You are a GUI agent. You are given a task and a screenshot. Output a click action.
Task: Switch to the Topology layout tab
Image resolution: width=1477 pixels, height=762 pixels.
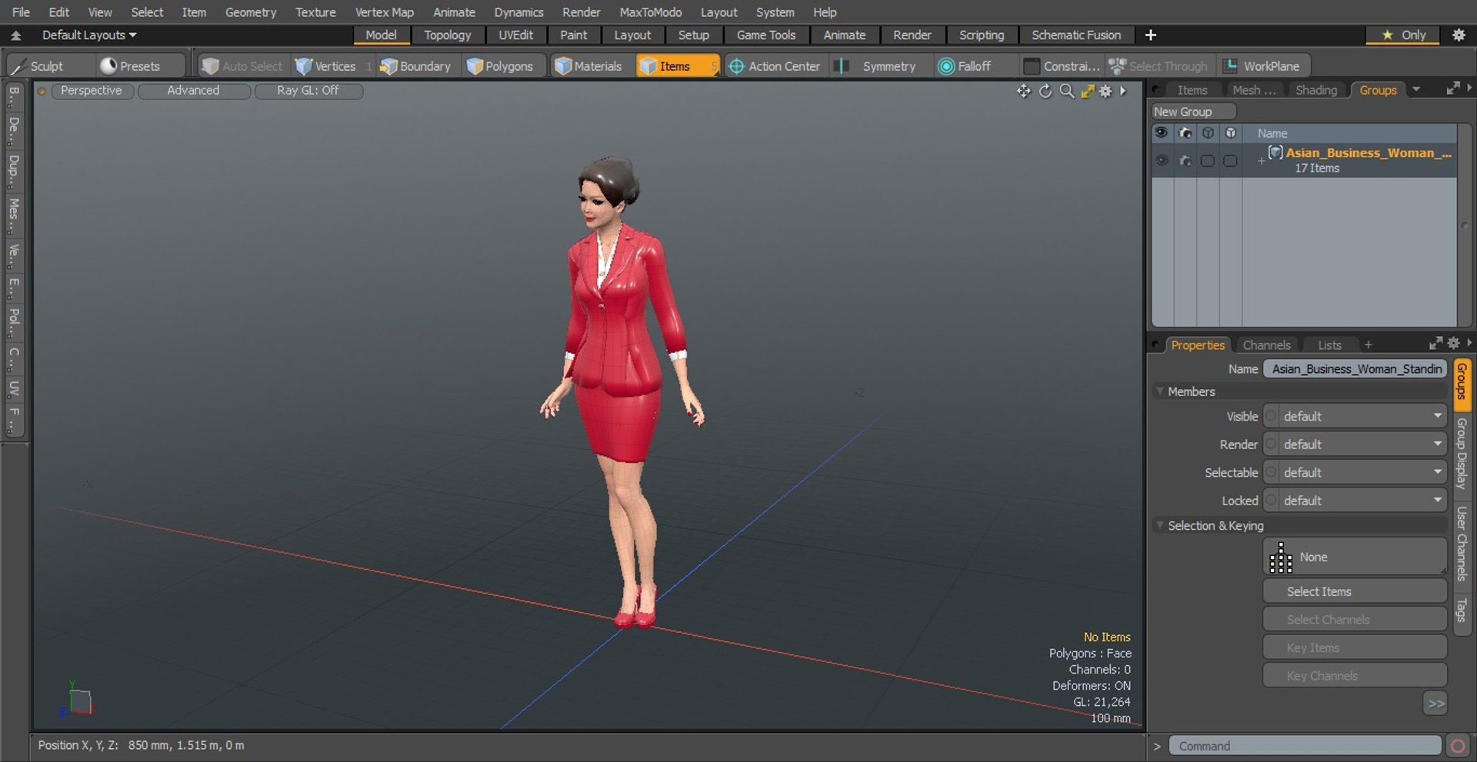[x=447, y=35]
